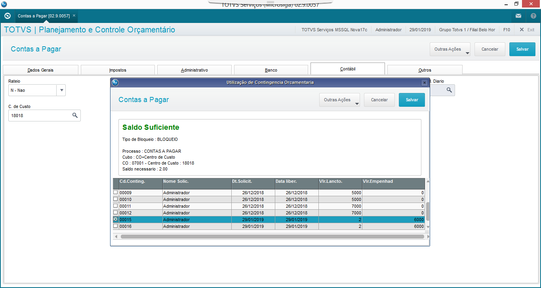
Task: Close the Utilização de Contingencia Orcamentaria dialog
Action: [424, 83]
